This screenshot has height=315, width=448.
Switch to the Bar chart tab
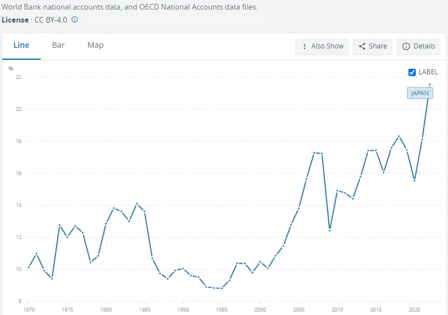coord(58,45)
